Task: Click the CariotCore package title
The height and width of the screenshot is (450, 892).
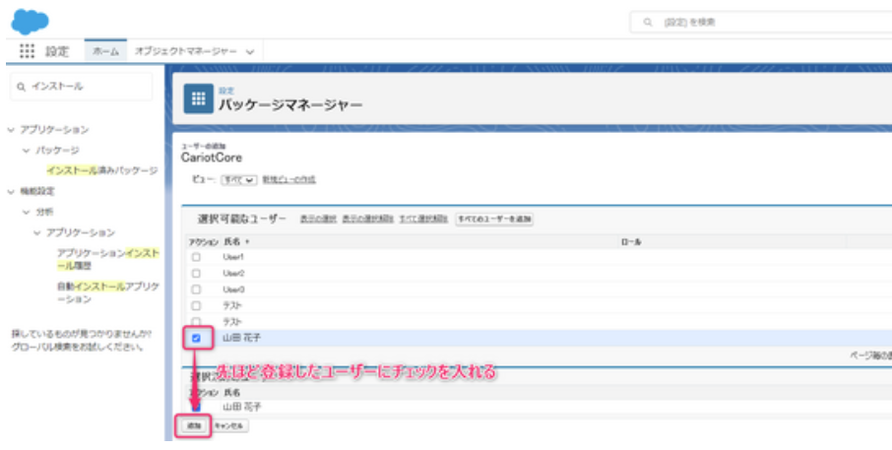Action: [211, 158]
